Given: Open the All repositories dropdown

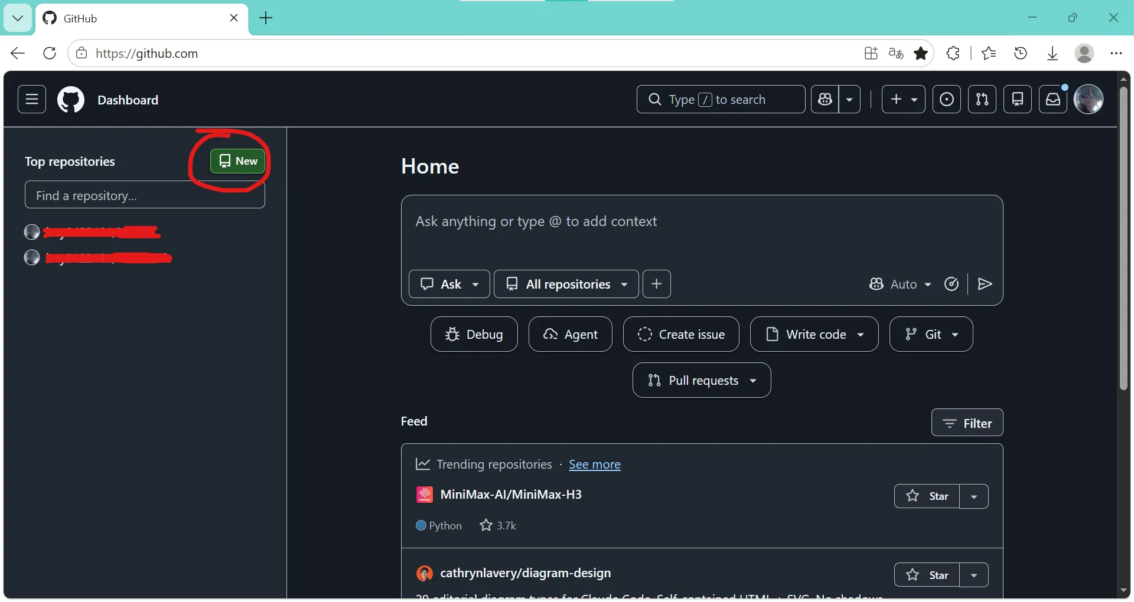Looking at the screenshot, I should click(x=566, y=284).
